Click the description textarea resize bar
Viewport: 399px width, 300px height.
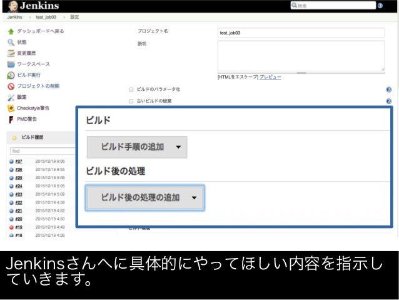[301, 73]
